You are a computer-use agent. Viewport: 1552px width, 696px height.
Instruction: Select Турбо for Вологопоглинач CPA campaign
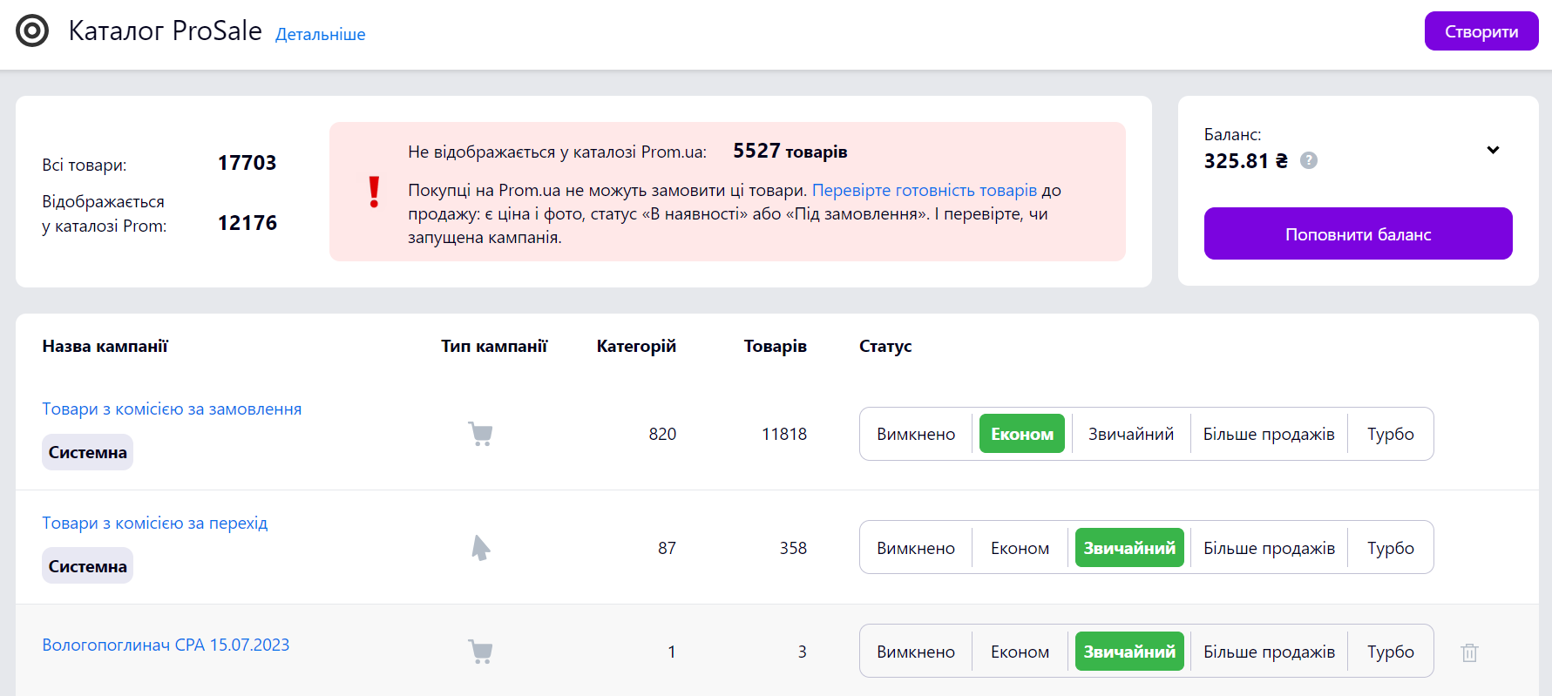1390,652
